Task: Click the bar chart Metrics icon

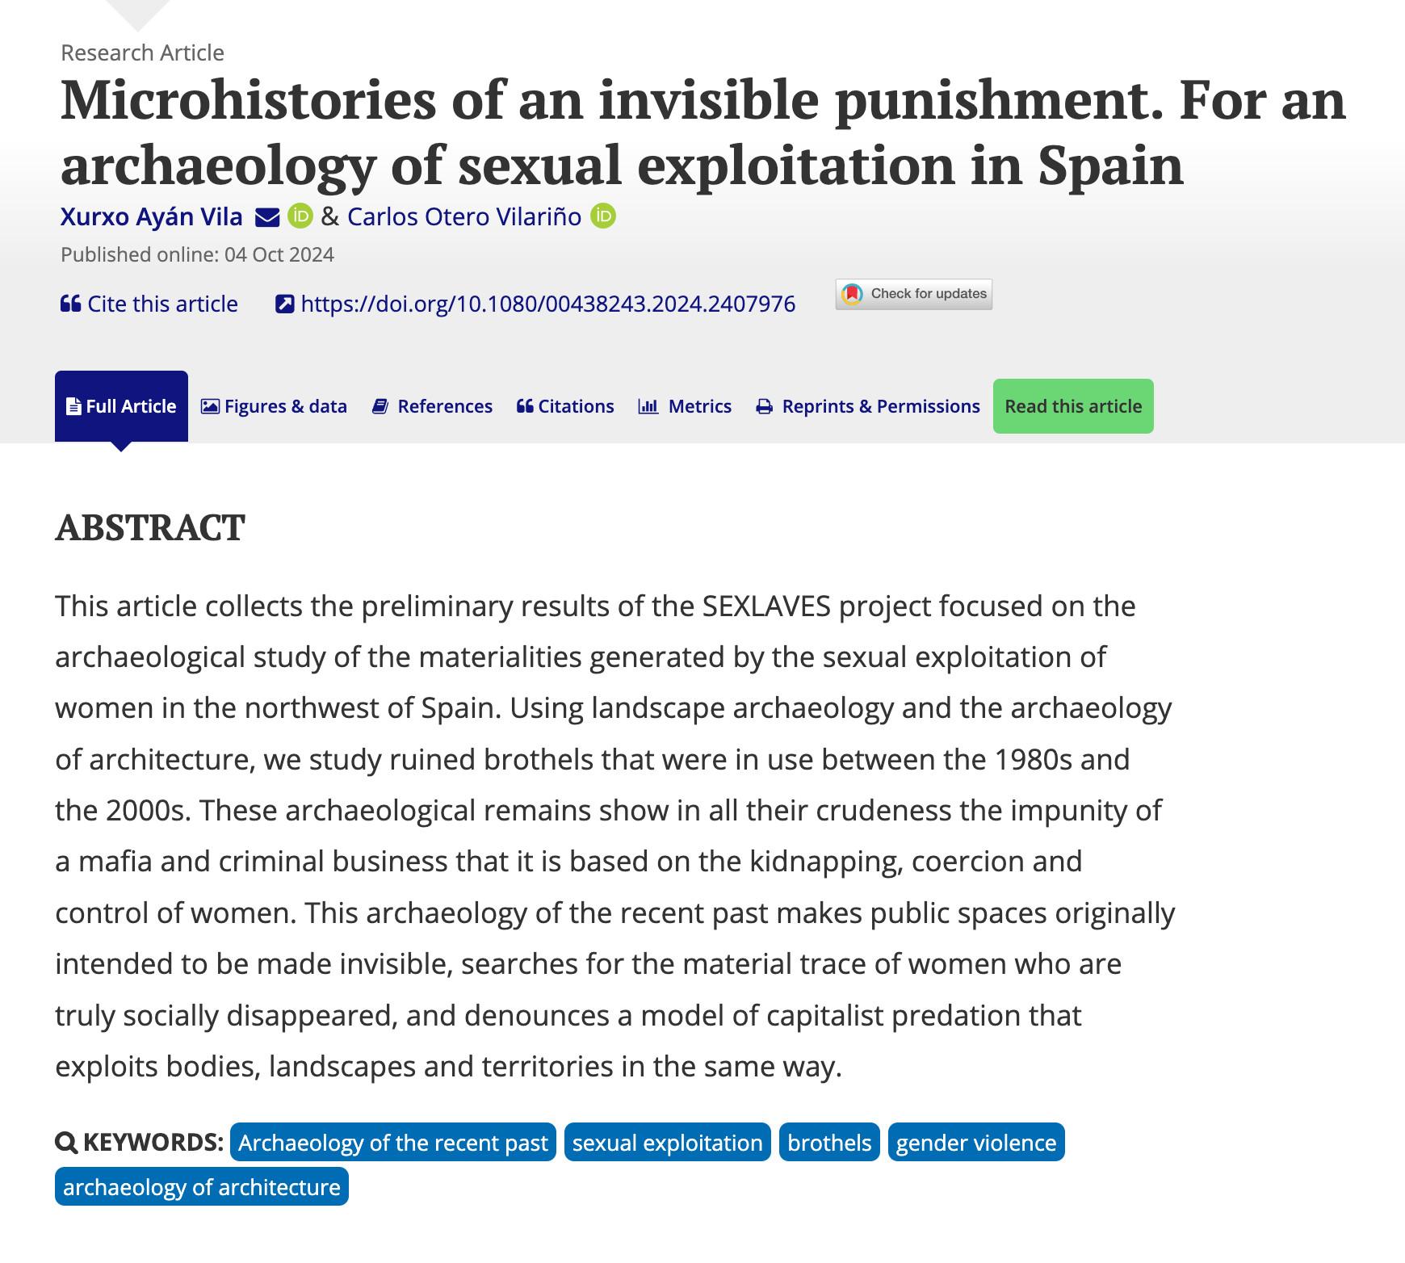Action: click(648, 406)
